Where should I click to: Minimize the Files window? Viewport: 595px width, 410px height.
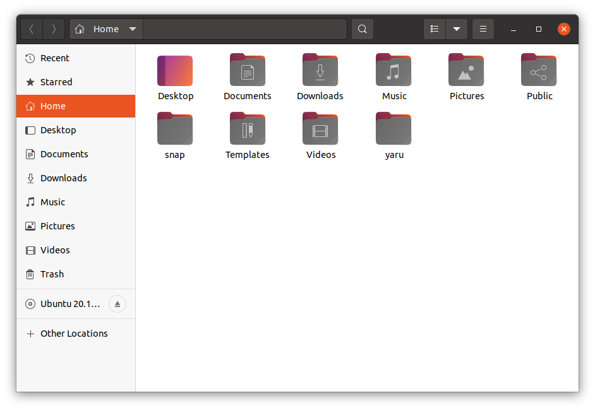tap(514, 29)
